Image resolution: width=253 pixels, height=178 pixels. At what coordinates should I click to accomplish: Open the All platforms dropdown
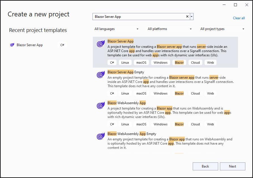tap(169, 29)
